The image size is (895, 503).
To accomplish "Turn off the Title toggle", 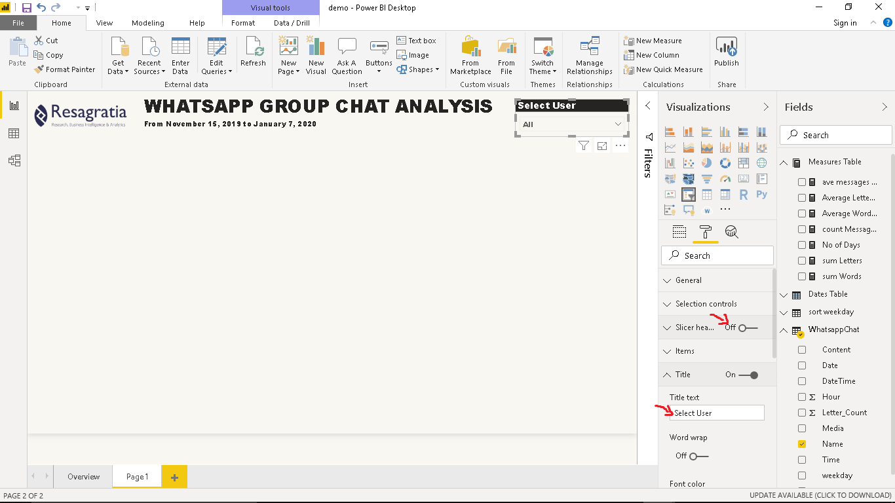I will [748, 375].
